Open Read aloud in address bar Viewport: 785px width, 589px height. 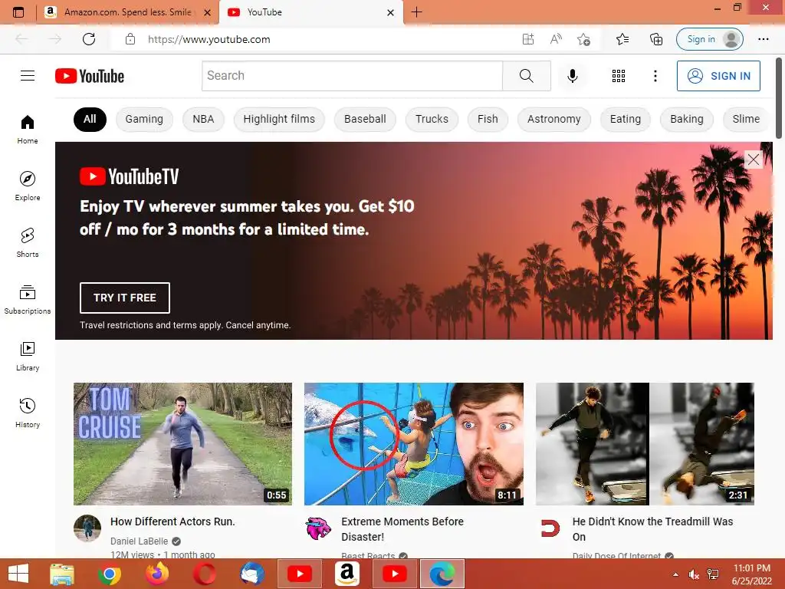click(556, 39)
